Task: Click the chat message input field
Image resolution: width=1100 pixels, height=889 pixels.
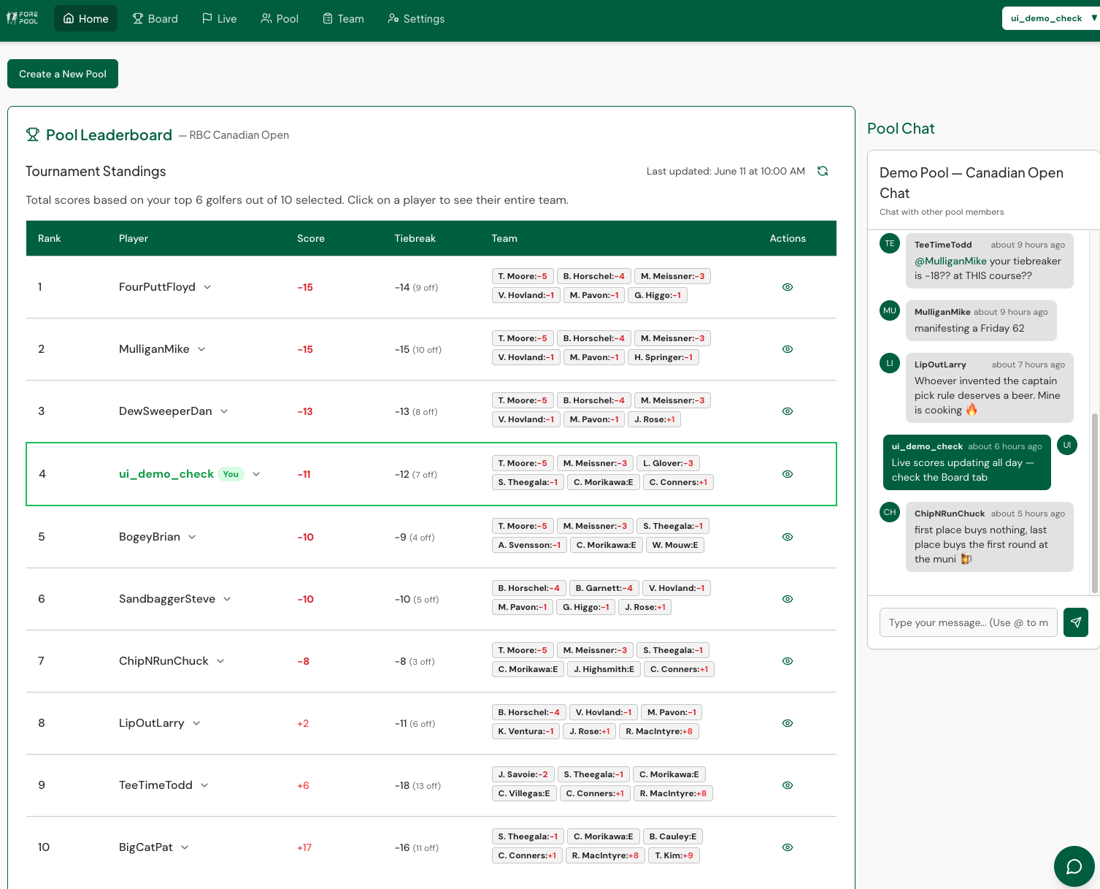Action: [969, 622]
